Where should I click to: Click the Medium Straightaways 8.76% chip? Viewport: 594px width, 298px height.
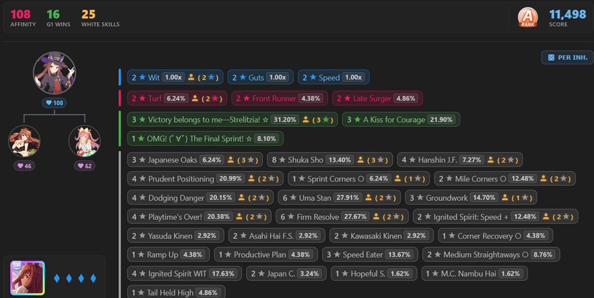click(x=491, y=255)
